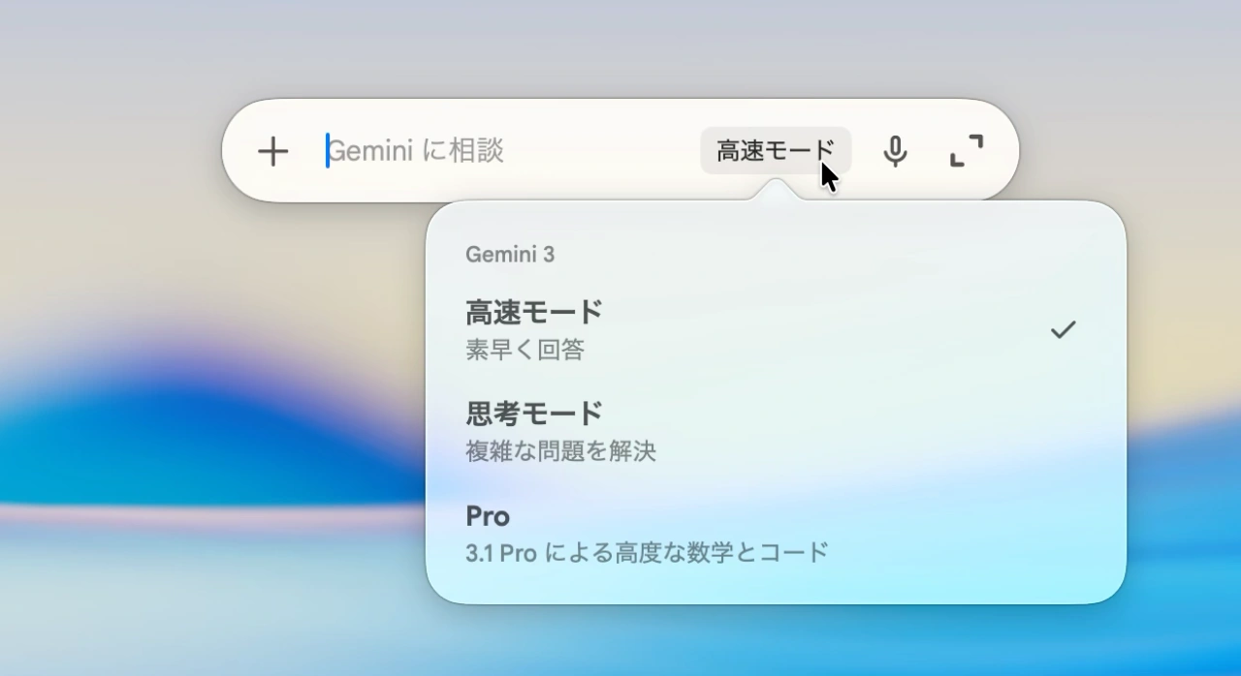This screenshot has width=1241, height=676.
Task: Enable Pro mode for 高度な数学とコード
Action: pyautogui.click(x=488, y=516)
